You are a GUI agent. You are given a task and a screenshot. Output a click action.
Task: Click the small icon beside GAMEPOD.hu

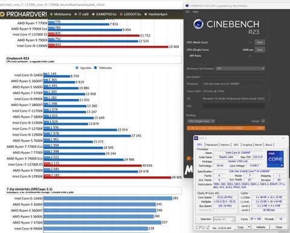coord(93,14)
